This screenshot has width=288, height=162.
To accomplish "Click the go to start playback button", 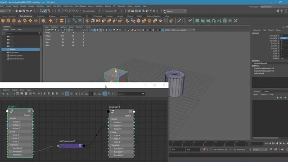I will point(266,143).
